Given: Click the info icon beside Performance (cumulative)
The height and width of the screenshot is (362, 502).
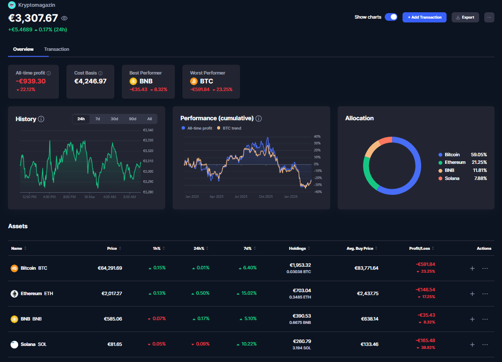Looking at the screenshot, I should coord(259,119).
